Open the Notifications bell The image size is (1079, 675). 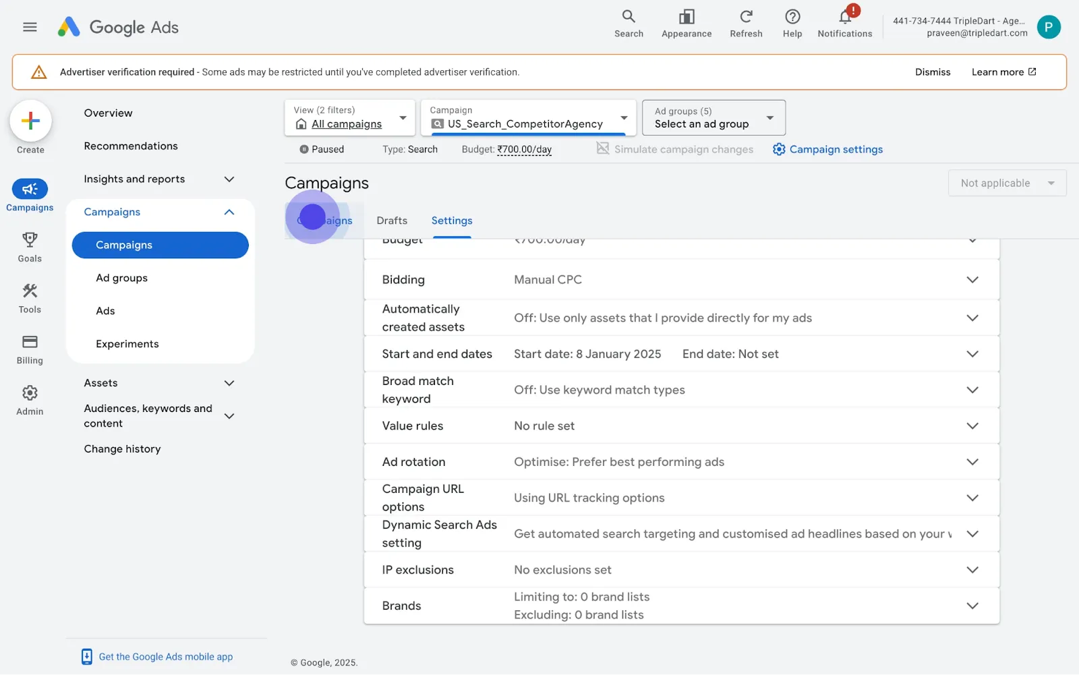845,16
